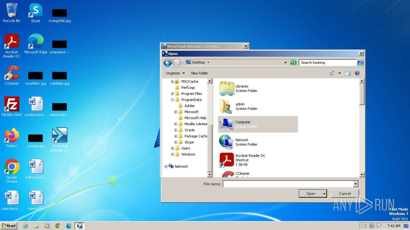Open the Open button split arrow

pyautogui.click(x=324, y=194)
